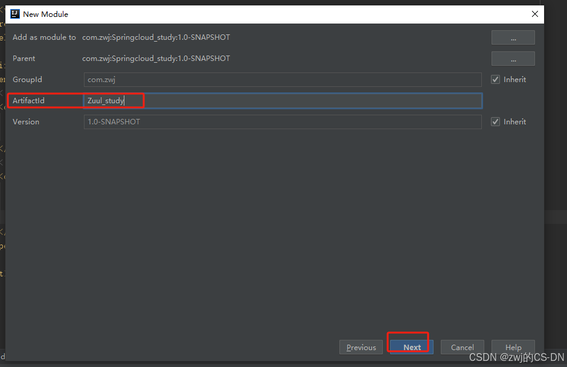Cancel the New Module dialog
Screen dimensions: 567x367
(462, 347)
